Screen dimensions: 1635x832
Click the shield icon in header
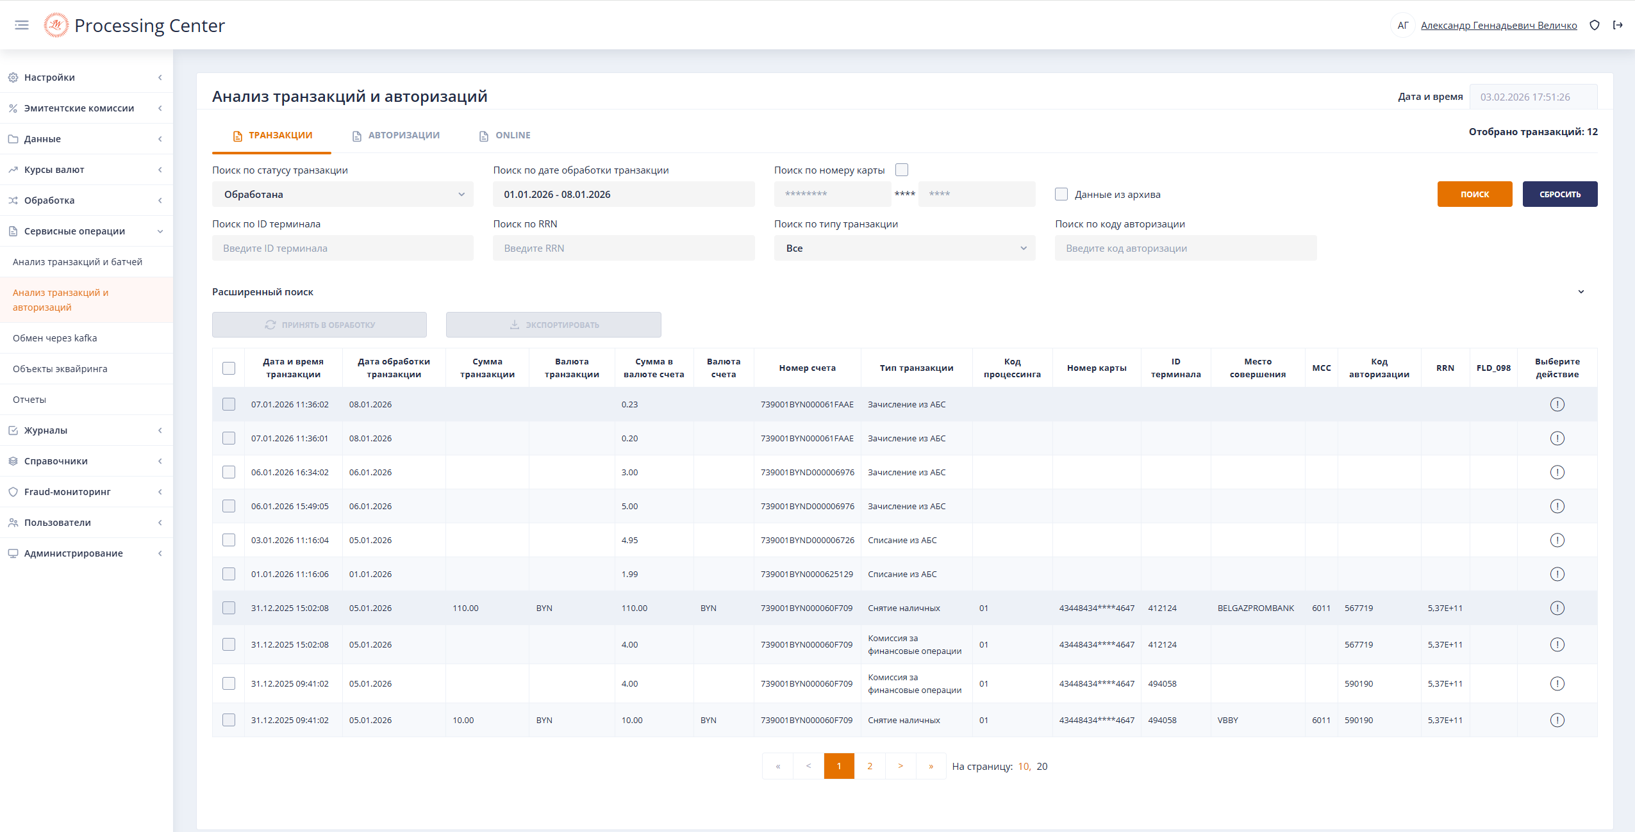coord(1595,25)
